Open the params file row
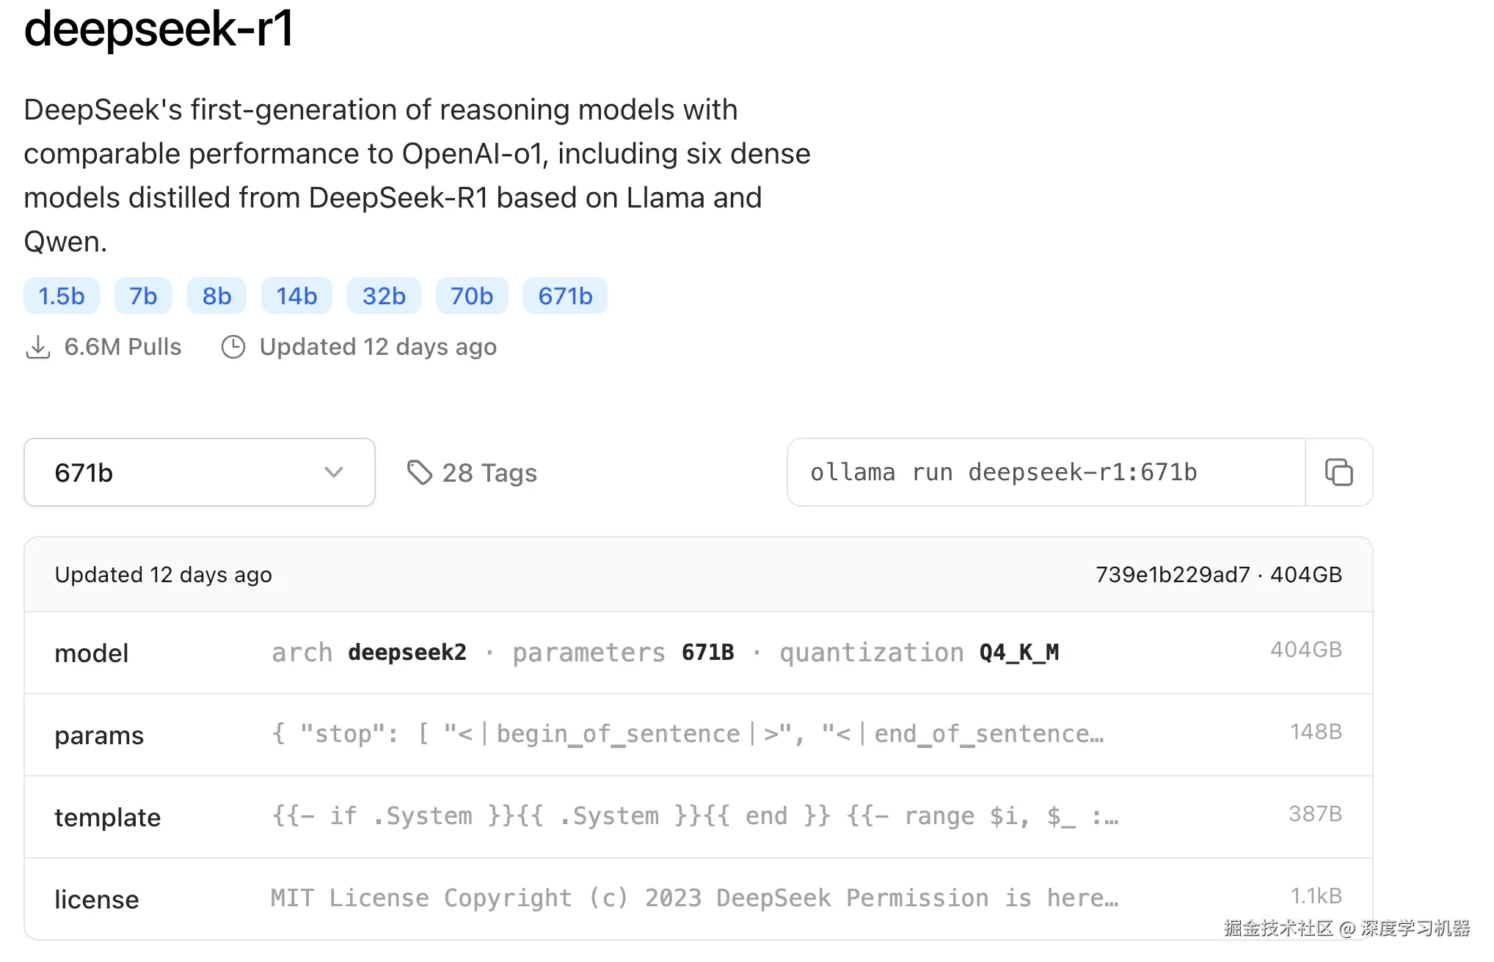The height and width of the screenshot is (962, 1494). pyautogui.click(x=697, y=735)
